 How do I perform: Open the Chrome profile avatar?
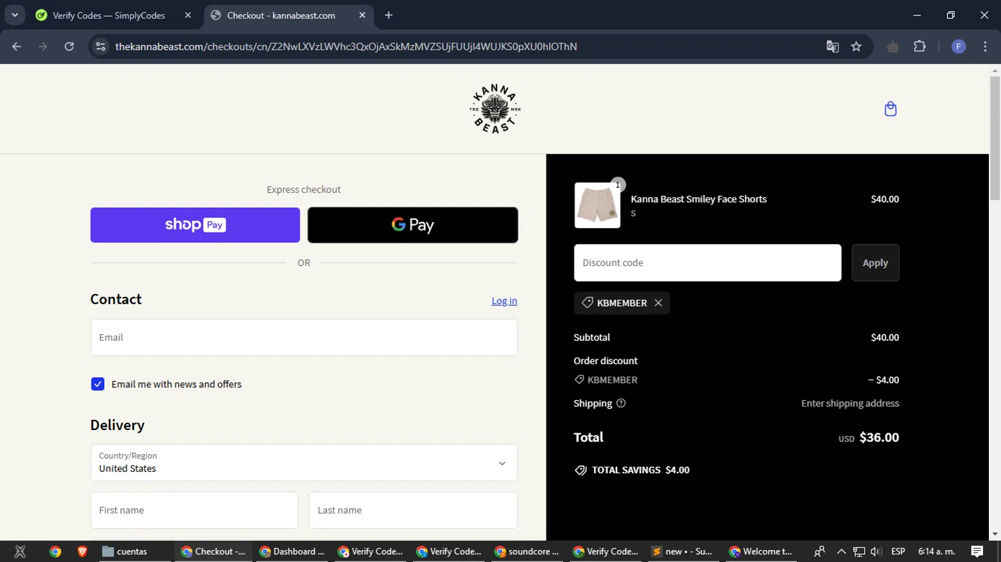(x=958, y=47)
